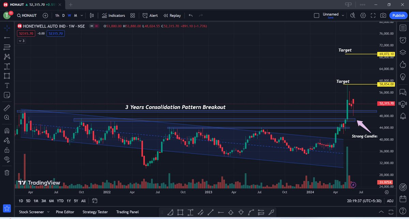Toggle stay in drawing mode lock
The image size is (409, 219).
(7, 140)
